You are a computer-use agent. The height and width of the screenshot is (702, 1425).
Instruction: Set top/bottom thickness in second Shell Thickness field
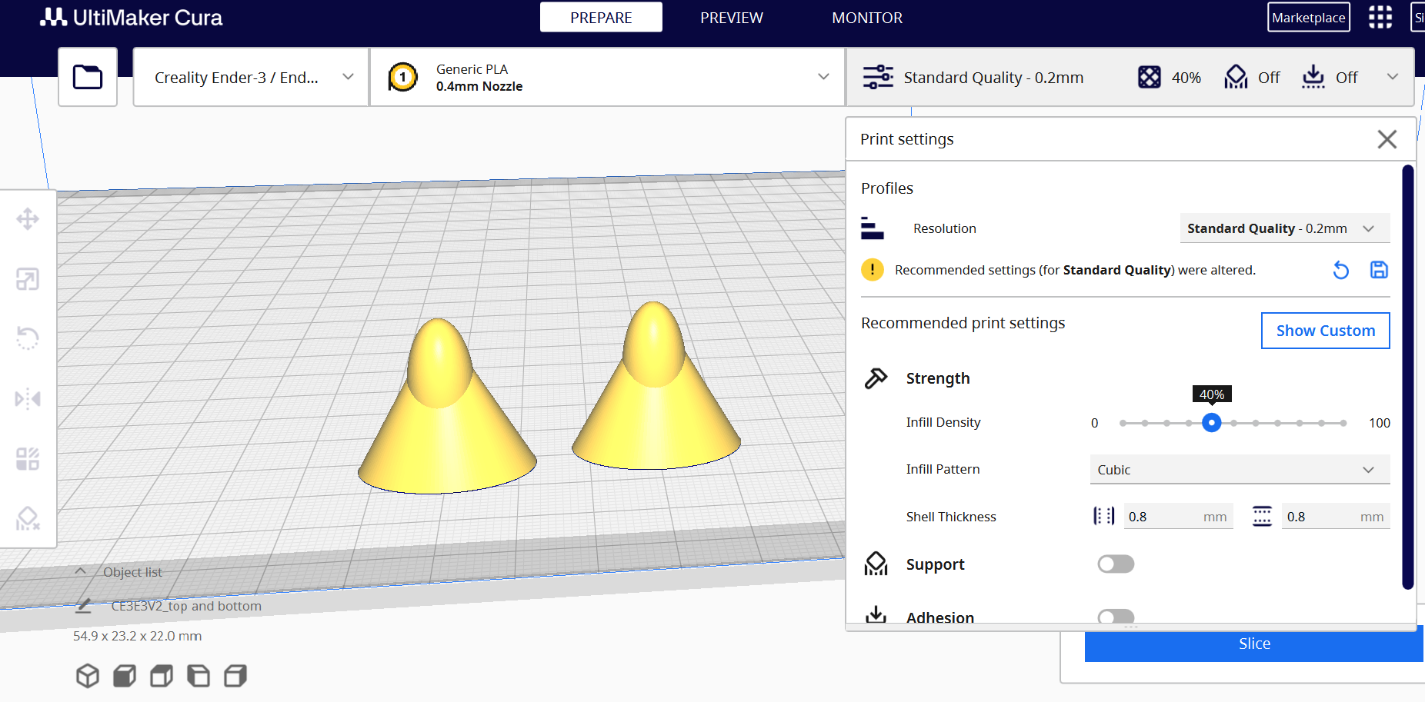pos(1337,517)
